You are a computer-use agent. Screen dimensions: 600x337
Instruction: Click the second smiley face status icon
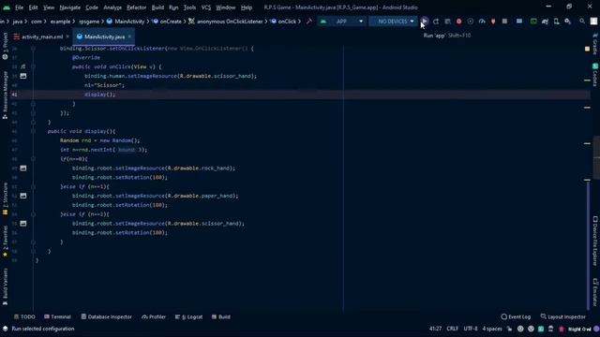tap(531, 329)
